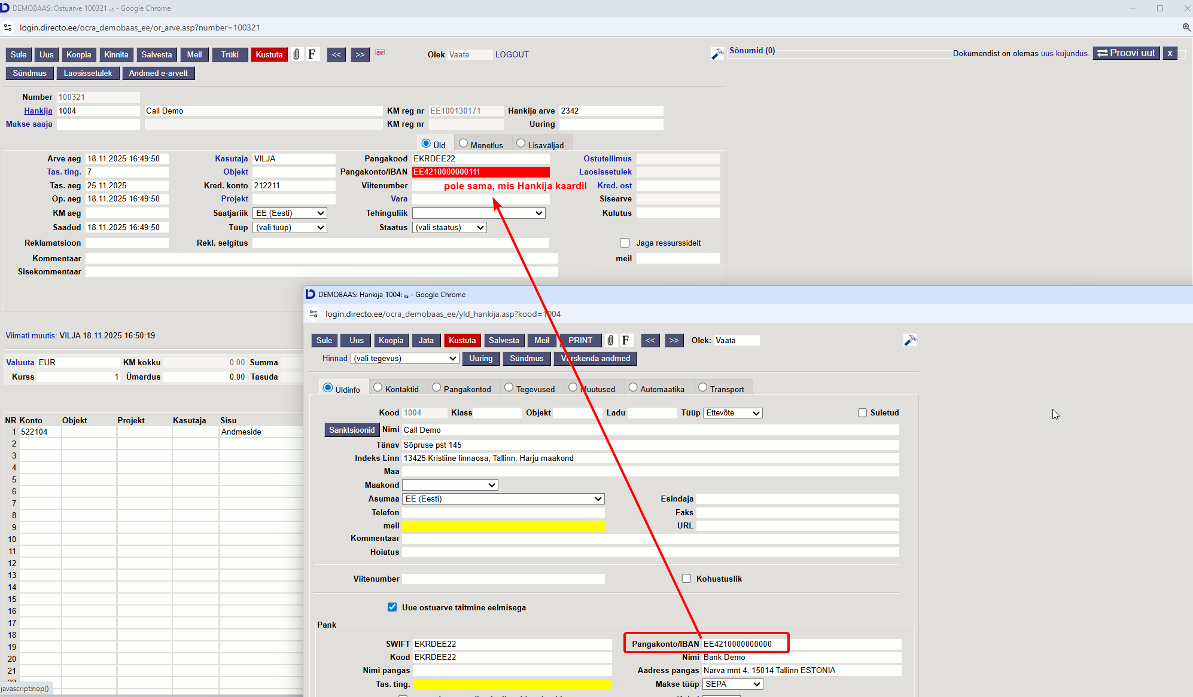Click the F icon on the invoice toolbar
Screen dimensions: 1193x697
(312, 54)
